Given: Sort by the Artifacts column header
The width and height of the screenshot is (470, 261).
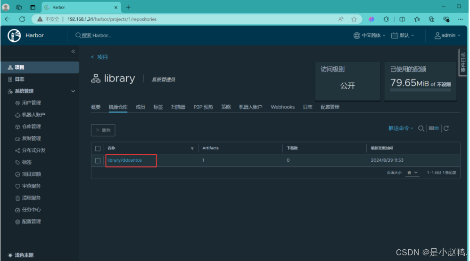Looking at the screenshot, I should pyautogui.click(x=210, y=148).
